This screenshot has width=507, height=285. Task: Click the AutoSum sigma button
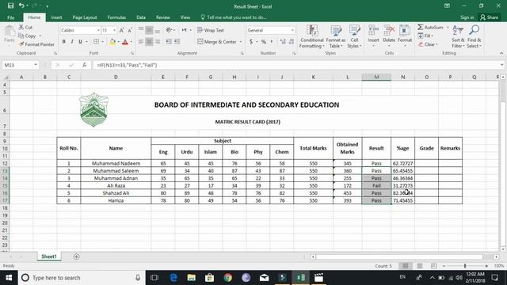point(430,27)
